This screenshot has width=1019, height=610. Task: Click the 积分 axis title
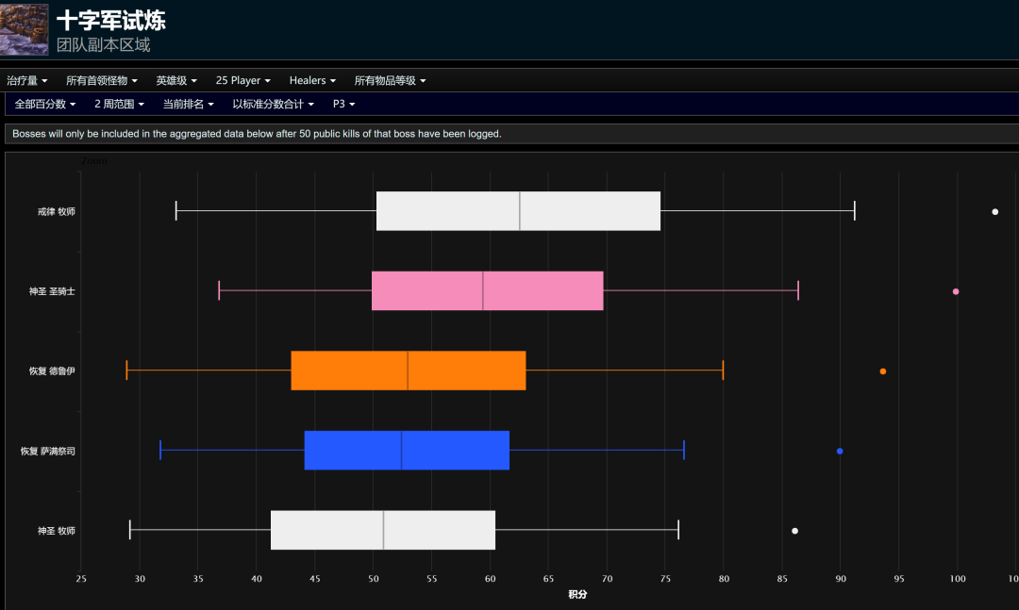pos(577,594)
